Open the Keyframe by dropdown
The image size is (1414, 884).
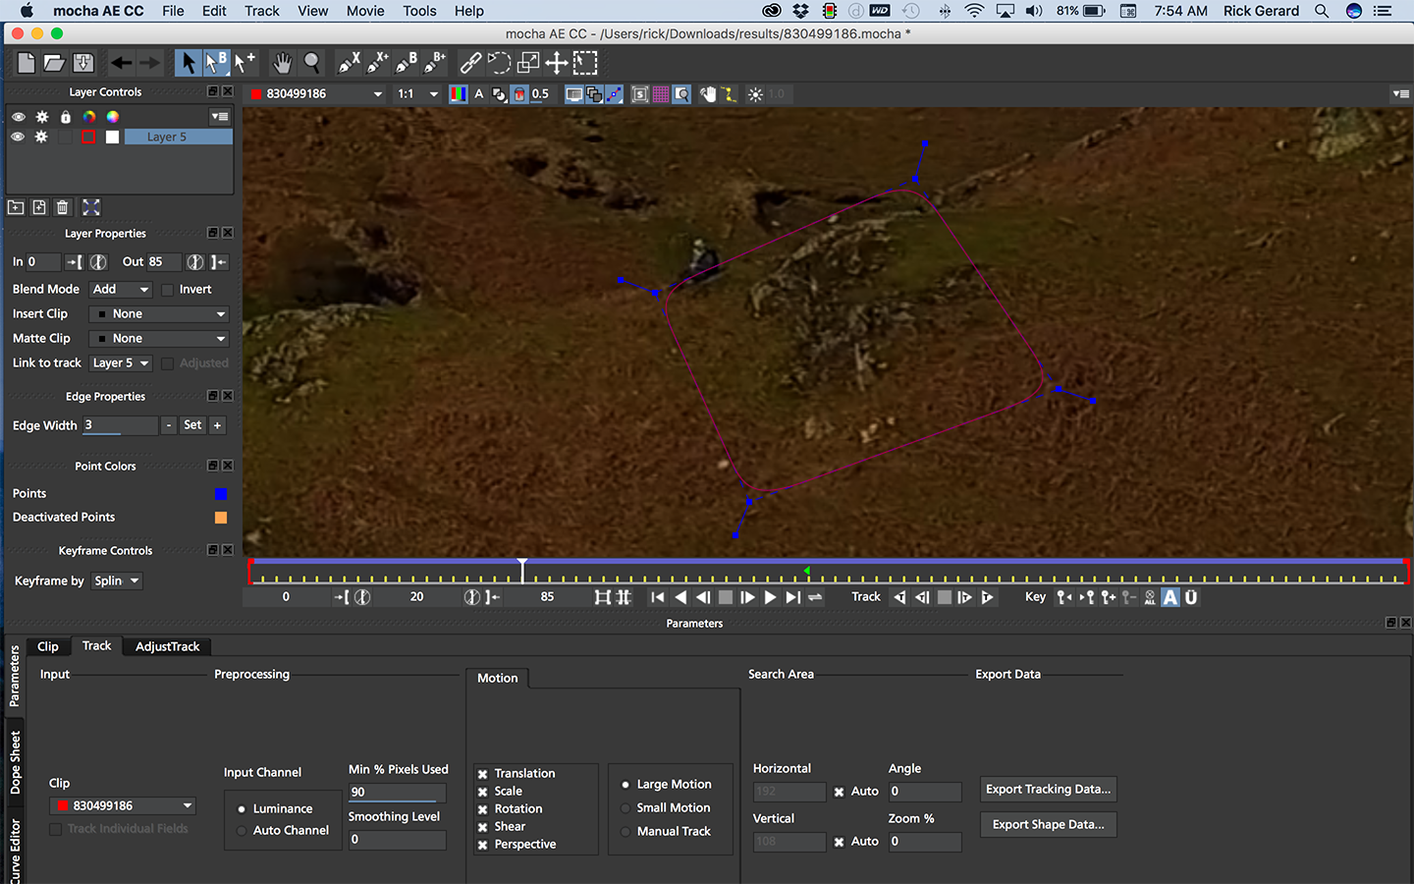click(117, 581)
